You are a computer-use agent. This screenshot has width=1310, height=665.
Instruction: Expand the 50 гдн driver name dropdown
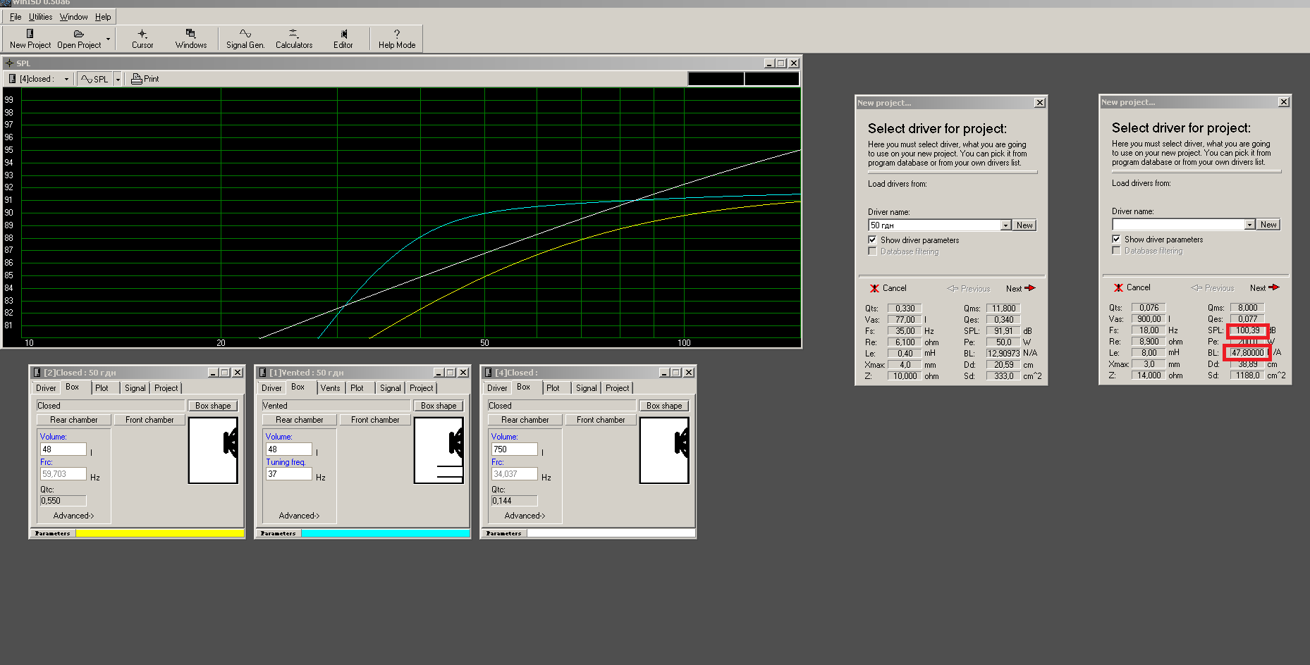tap(1006, 225)
